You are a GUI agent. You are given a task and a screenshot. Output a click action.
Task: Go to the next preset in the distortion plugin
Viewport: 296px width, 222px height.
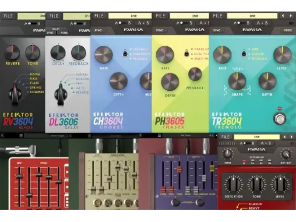pyautogui.click(x=292, y=137)
